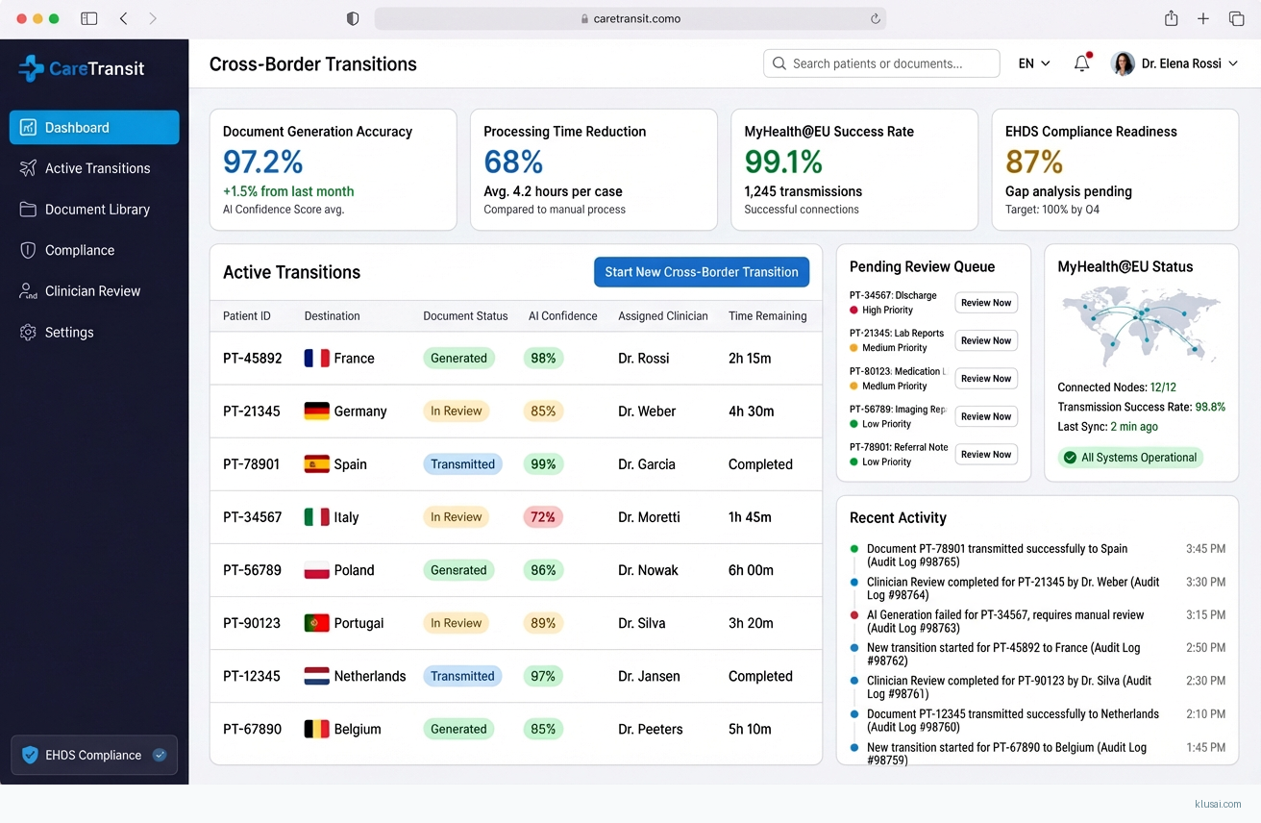Click the search patients or documents field

[x=881, y=63]
